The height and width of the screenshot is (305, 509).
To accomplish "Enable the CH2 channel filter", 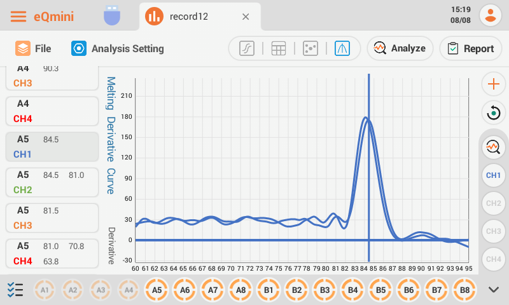I will pyautogui.click(x=493, y=203).
